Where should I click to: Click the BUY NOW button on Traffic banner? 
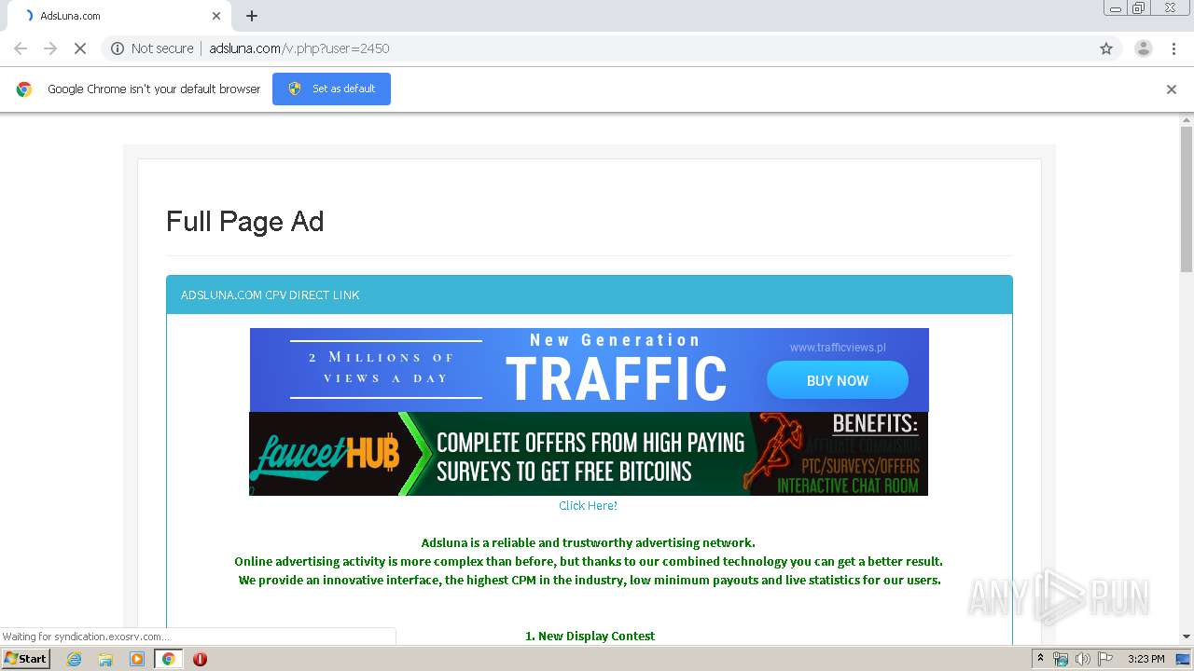point(838,380)
